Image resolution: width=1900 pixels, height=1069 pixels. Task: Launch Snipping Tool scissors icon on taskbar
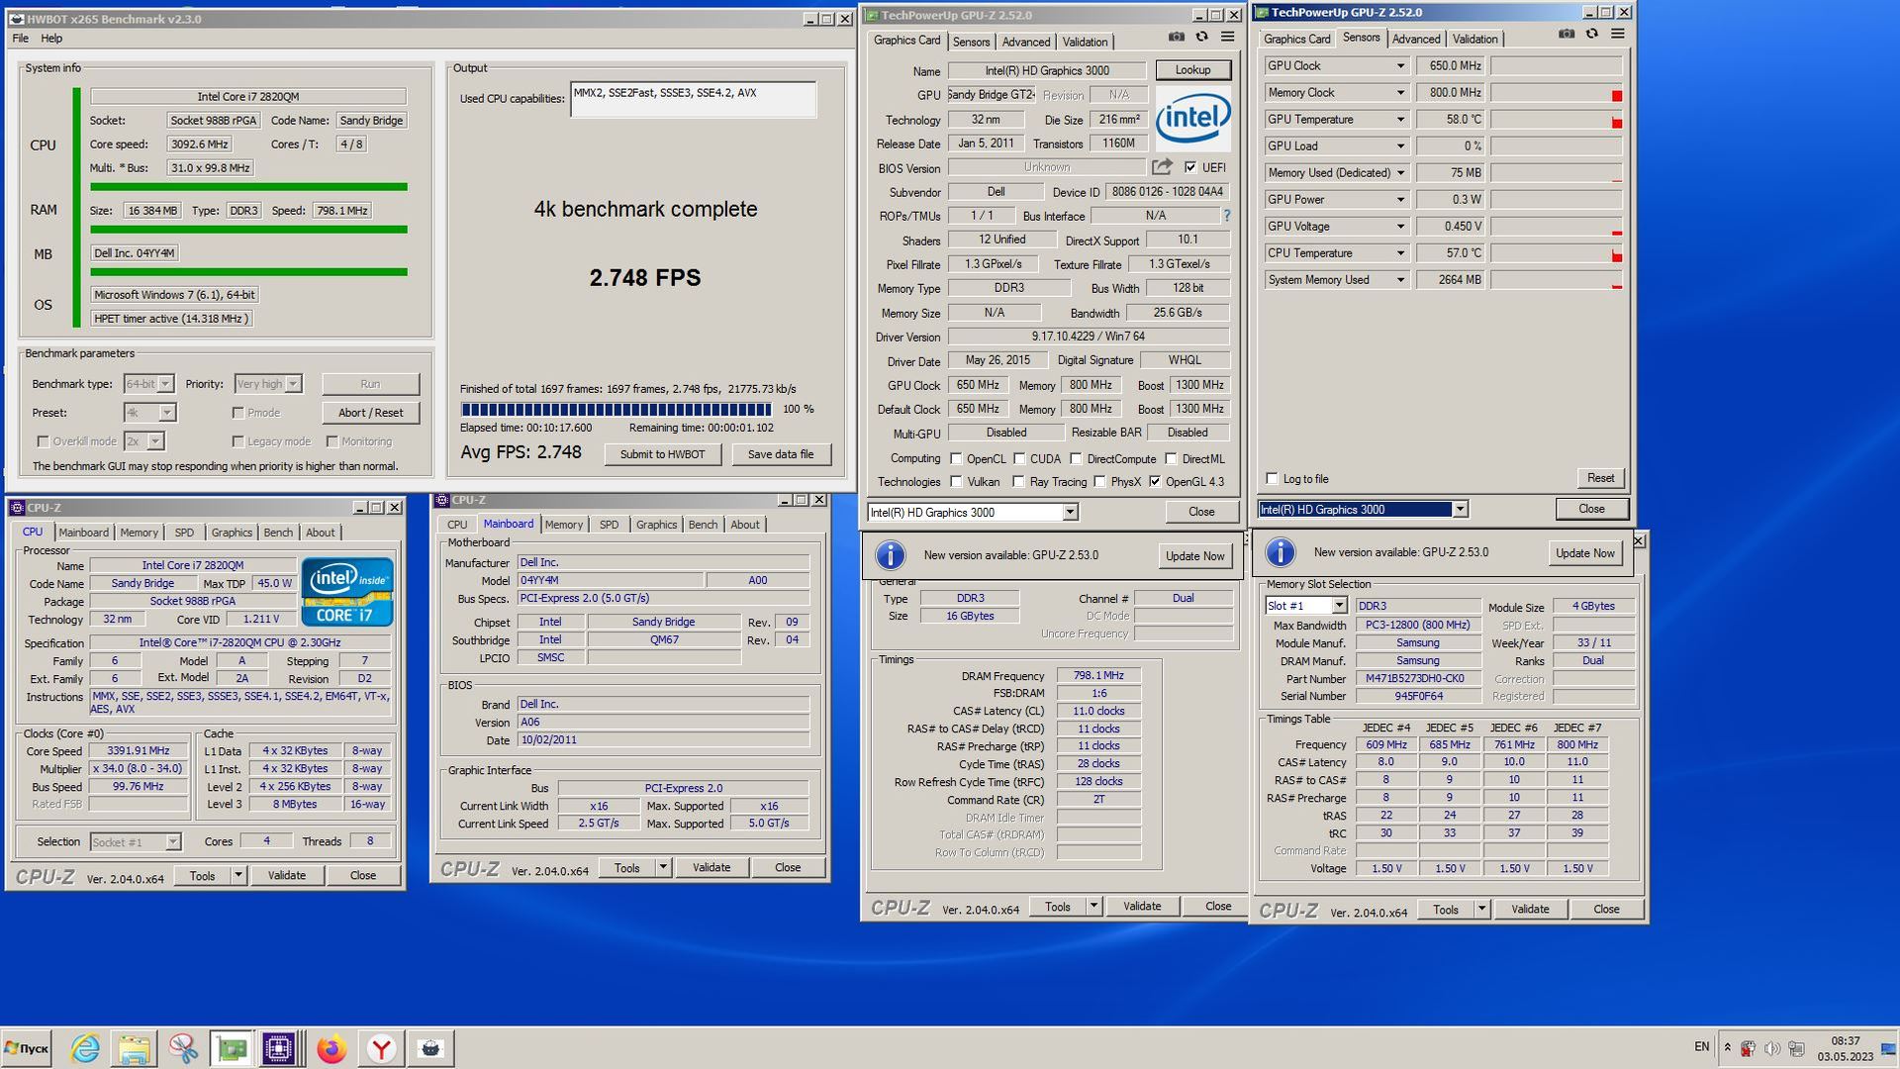[182, 1048]
